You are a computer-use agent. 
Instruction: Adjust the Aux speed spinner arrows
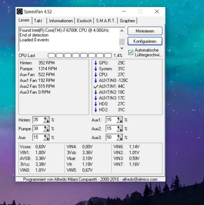[x=46, y=137]
